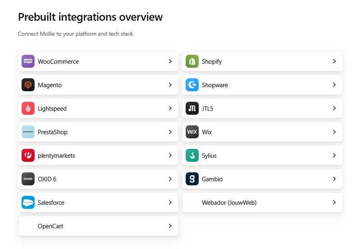Expand the WooCommerce row chevron arrow
Image resolution: width=360 pixels, height=249 pixels.
pos(170,61)
